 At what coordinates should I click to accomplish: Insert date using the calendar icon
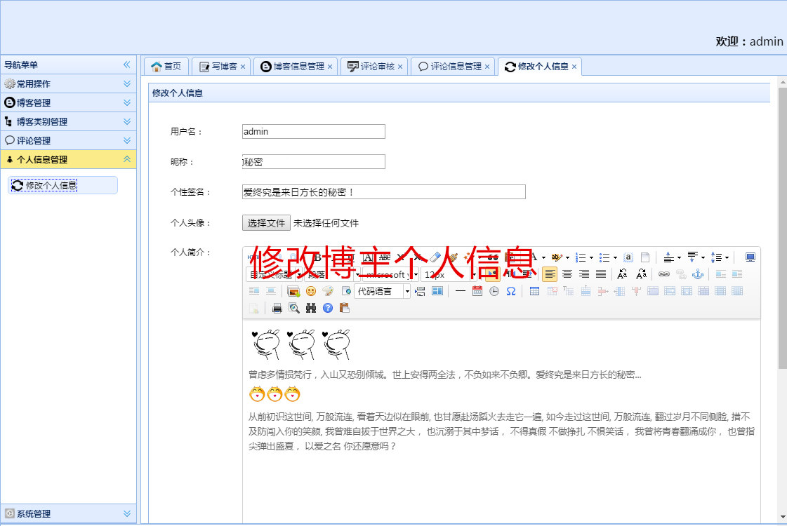[477, 291]
